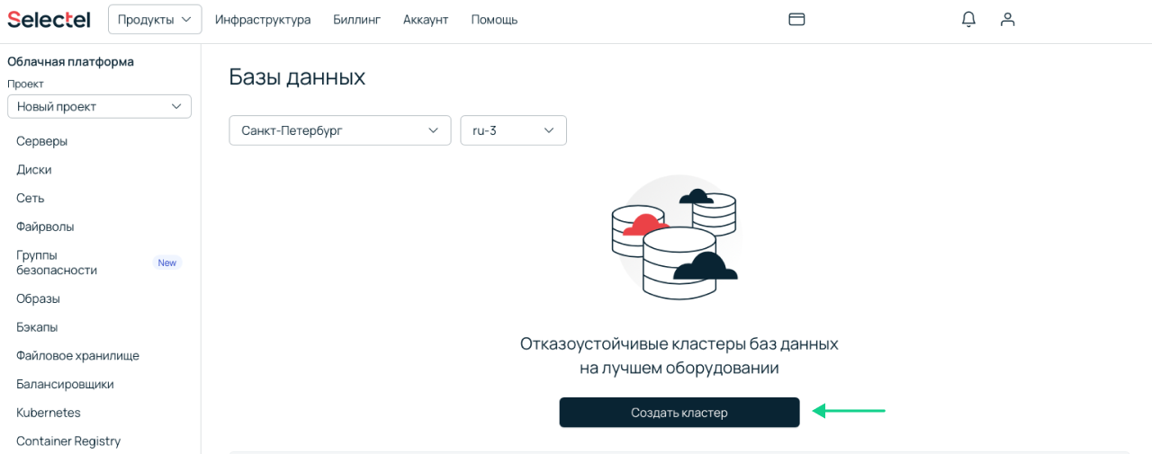Go to the Аккаунт menu

[x=426, y=20]
